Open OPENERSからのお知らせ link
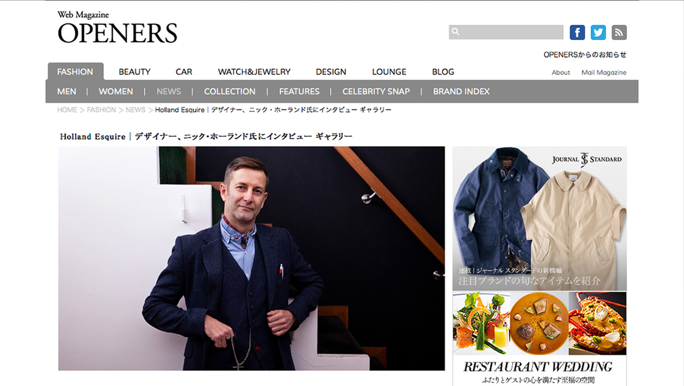The image size is (684, 386). click(x=585, y=55)
